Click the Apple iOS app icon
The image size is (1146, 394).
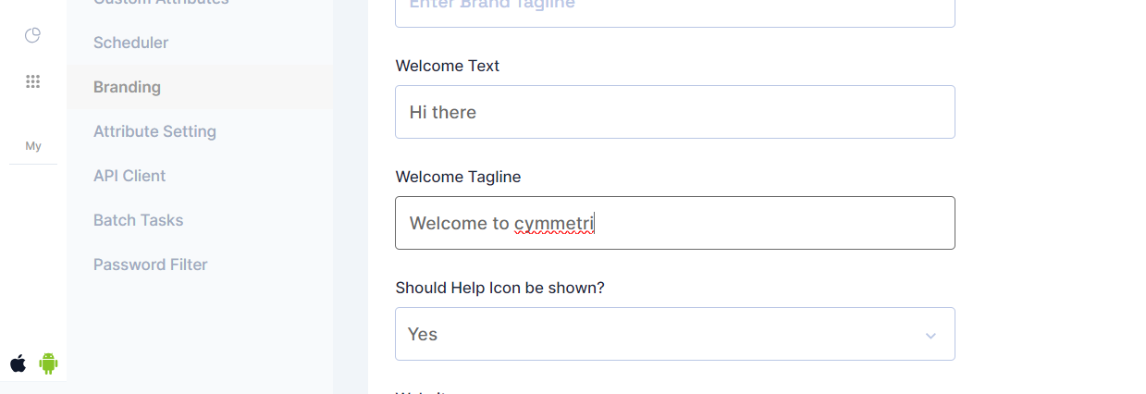[x=18, y=363]
